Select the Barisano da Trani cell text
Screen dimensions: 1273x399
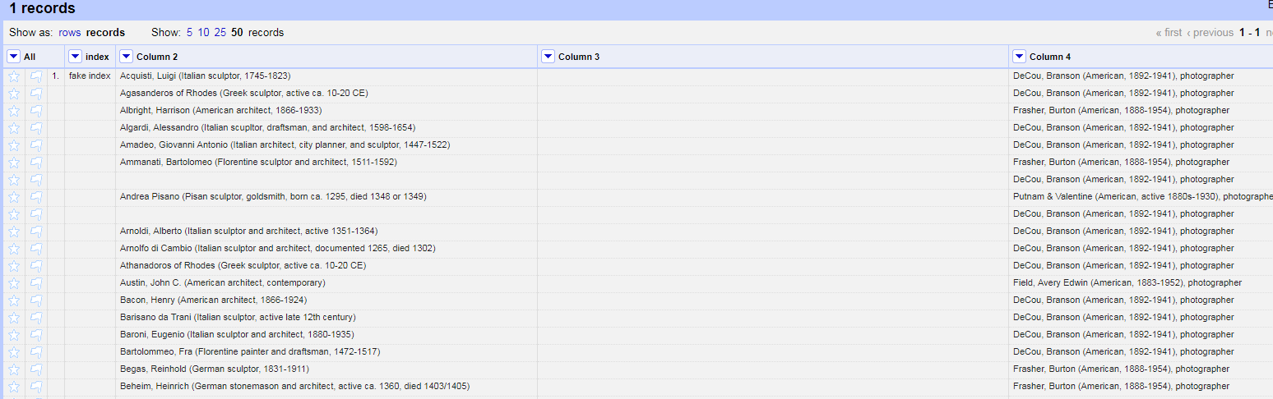pyautogui.click(x=238, y=318)
